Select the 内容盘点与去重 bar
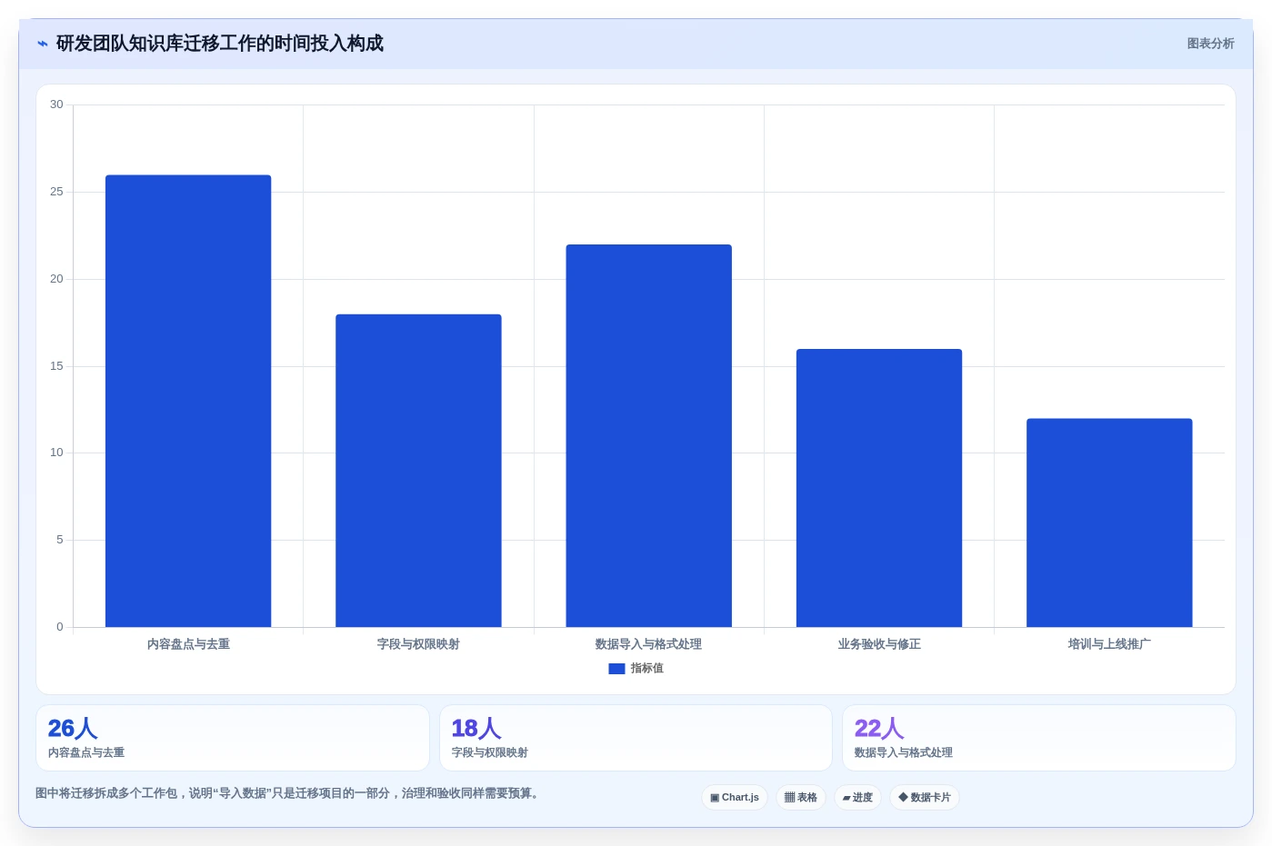 [x=188, y=401]
